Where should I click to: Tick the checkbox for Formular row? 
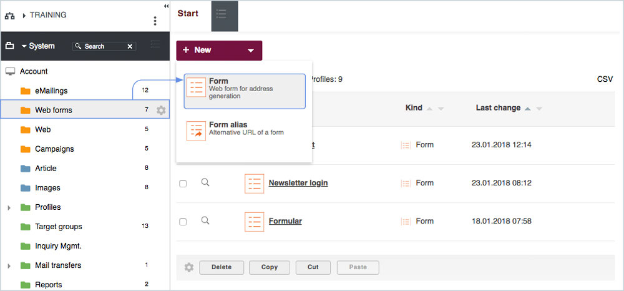coord(183,222)
